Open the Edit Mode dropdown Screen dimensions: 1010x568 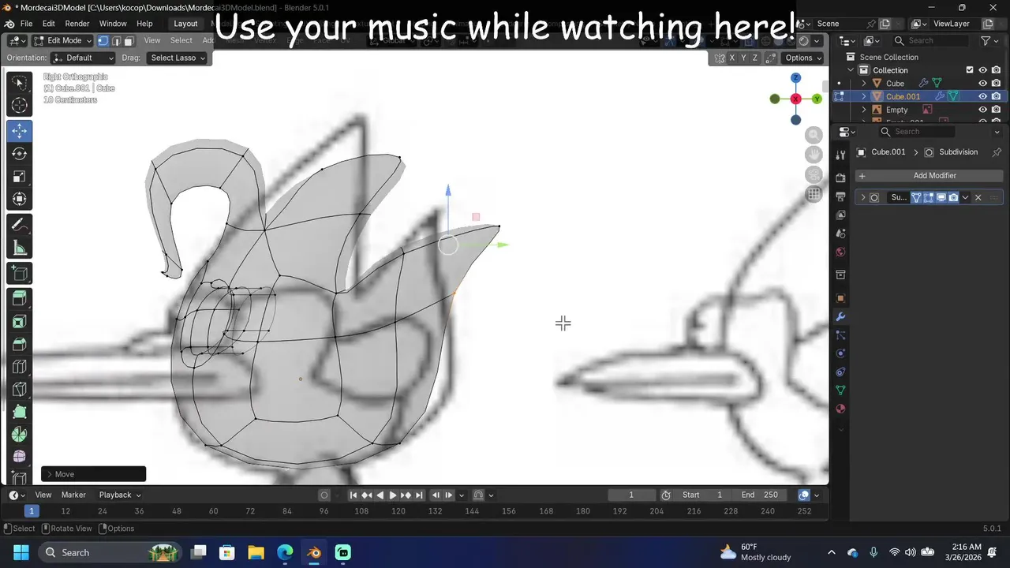click(x=62, y=41)
